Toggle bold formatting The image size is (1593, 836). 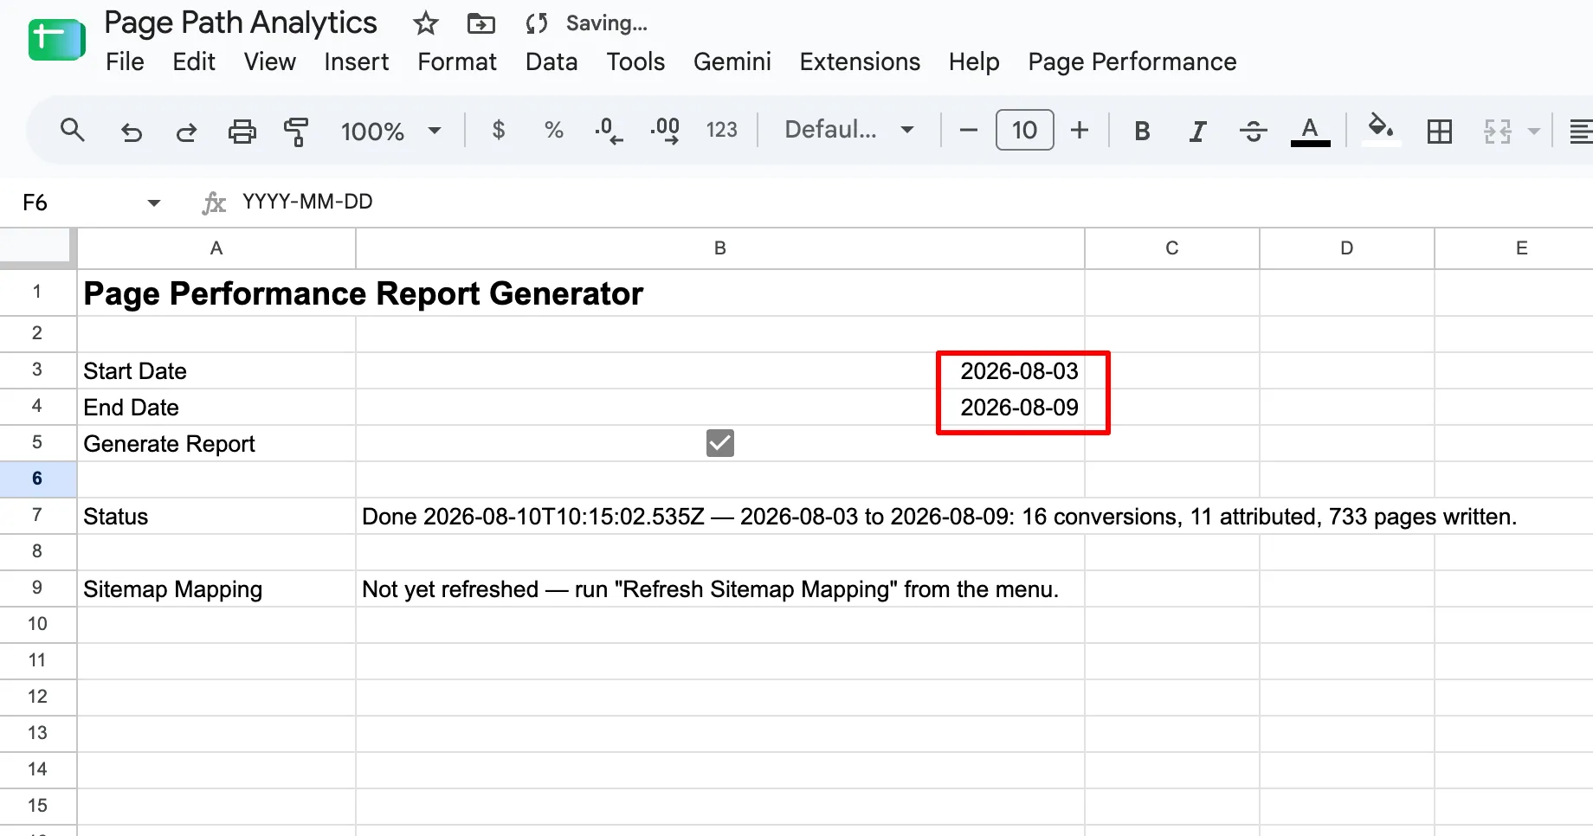coord(1142,132)
